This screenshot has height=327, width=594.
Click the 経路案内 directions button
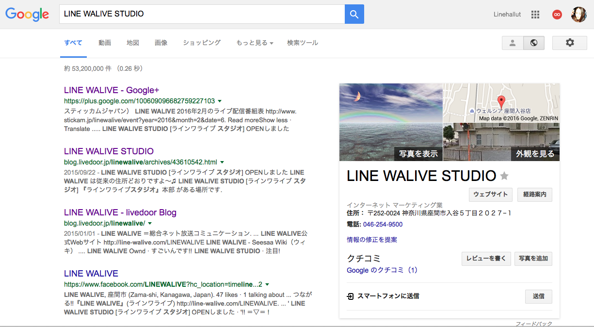tap(534, 195)
